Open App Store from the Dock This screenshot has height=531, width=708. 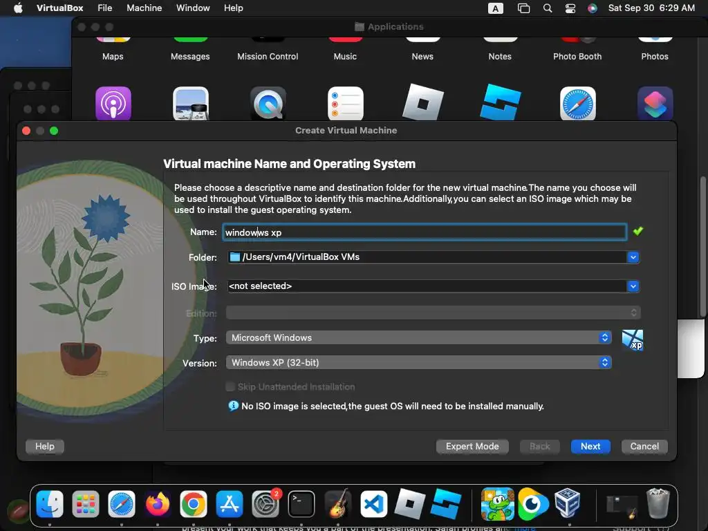tap(230, 503)
